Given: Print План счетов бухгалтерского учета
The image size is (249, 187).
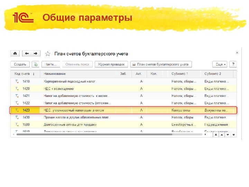Looking at the screenshot, I should [x=161, y=64].
